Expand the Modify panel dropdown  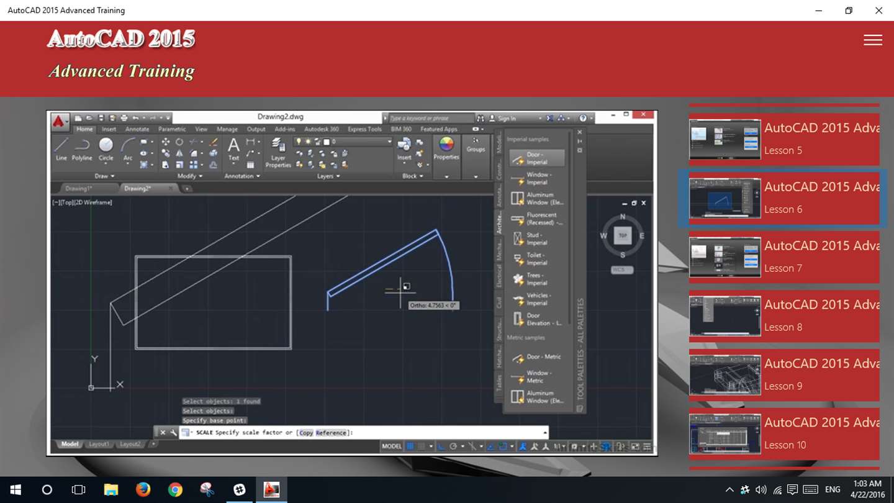pyautogui.click(x=189, y=176)
